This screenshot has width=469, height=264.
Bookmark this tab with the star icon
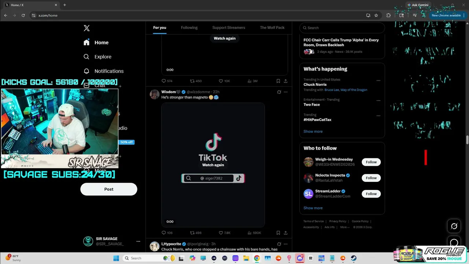coord(376,15)
